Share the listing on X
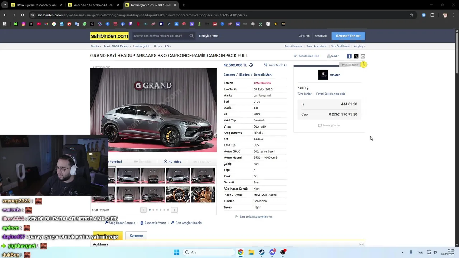The image size is (459, 258). (356, 56)
